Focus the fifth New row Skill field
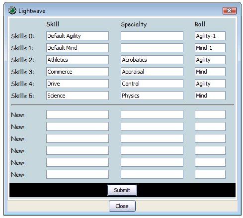Screen dimensions: 243x218 78,162
